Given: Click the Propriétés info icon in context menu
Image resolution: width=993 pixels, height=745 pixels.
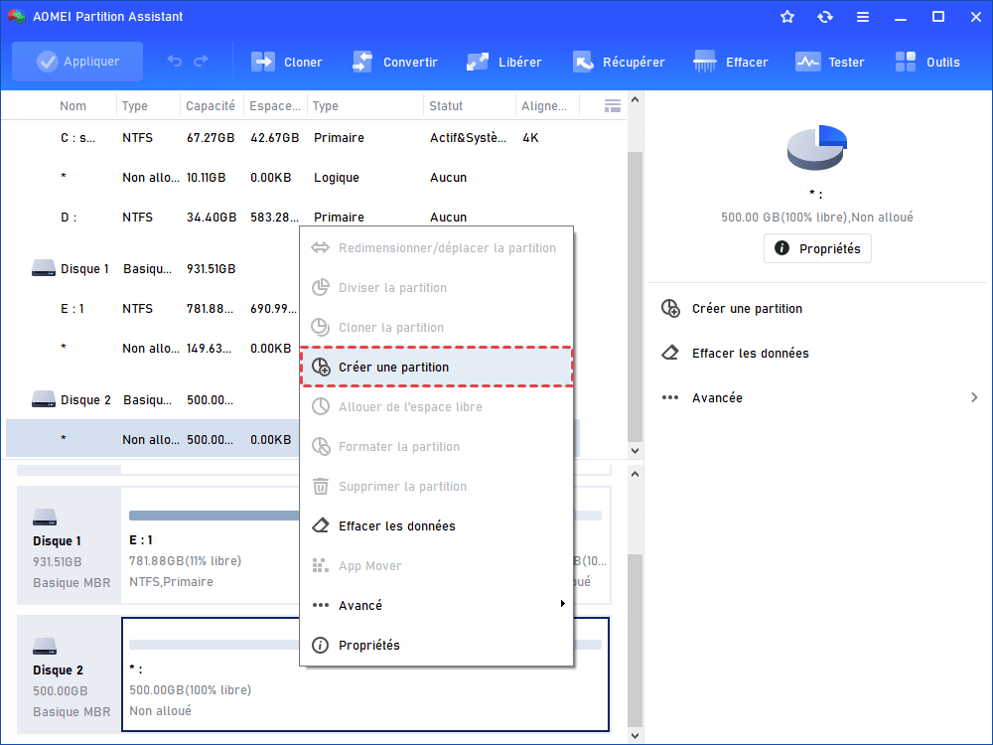Looking at the screenshot, I should tap(321, 645).
